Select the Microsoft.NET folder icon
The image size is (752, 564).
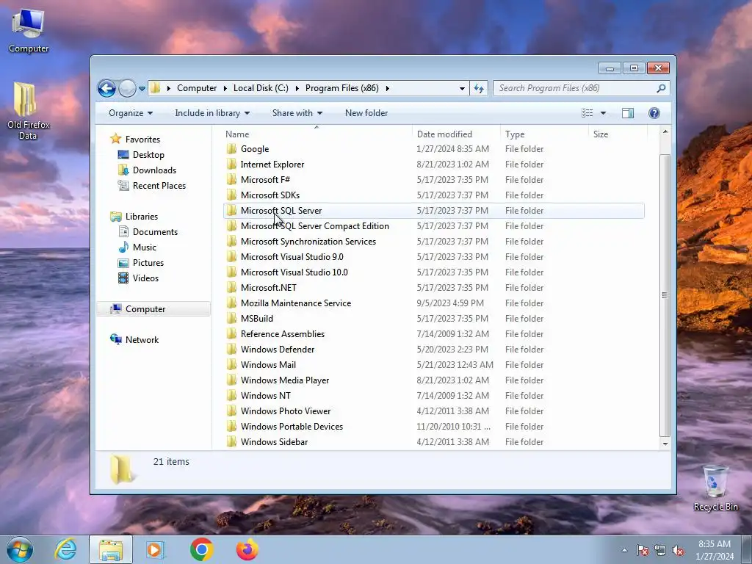click(231, 288)
